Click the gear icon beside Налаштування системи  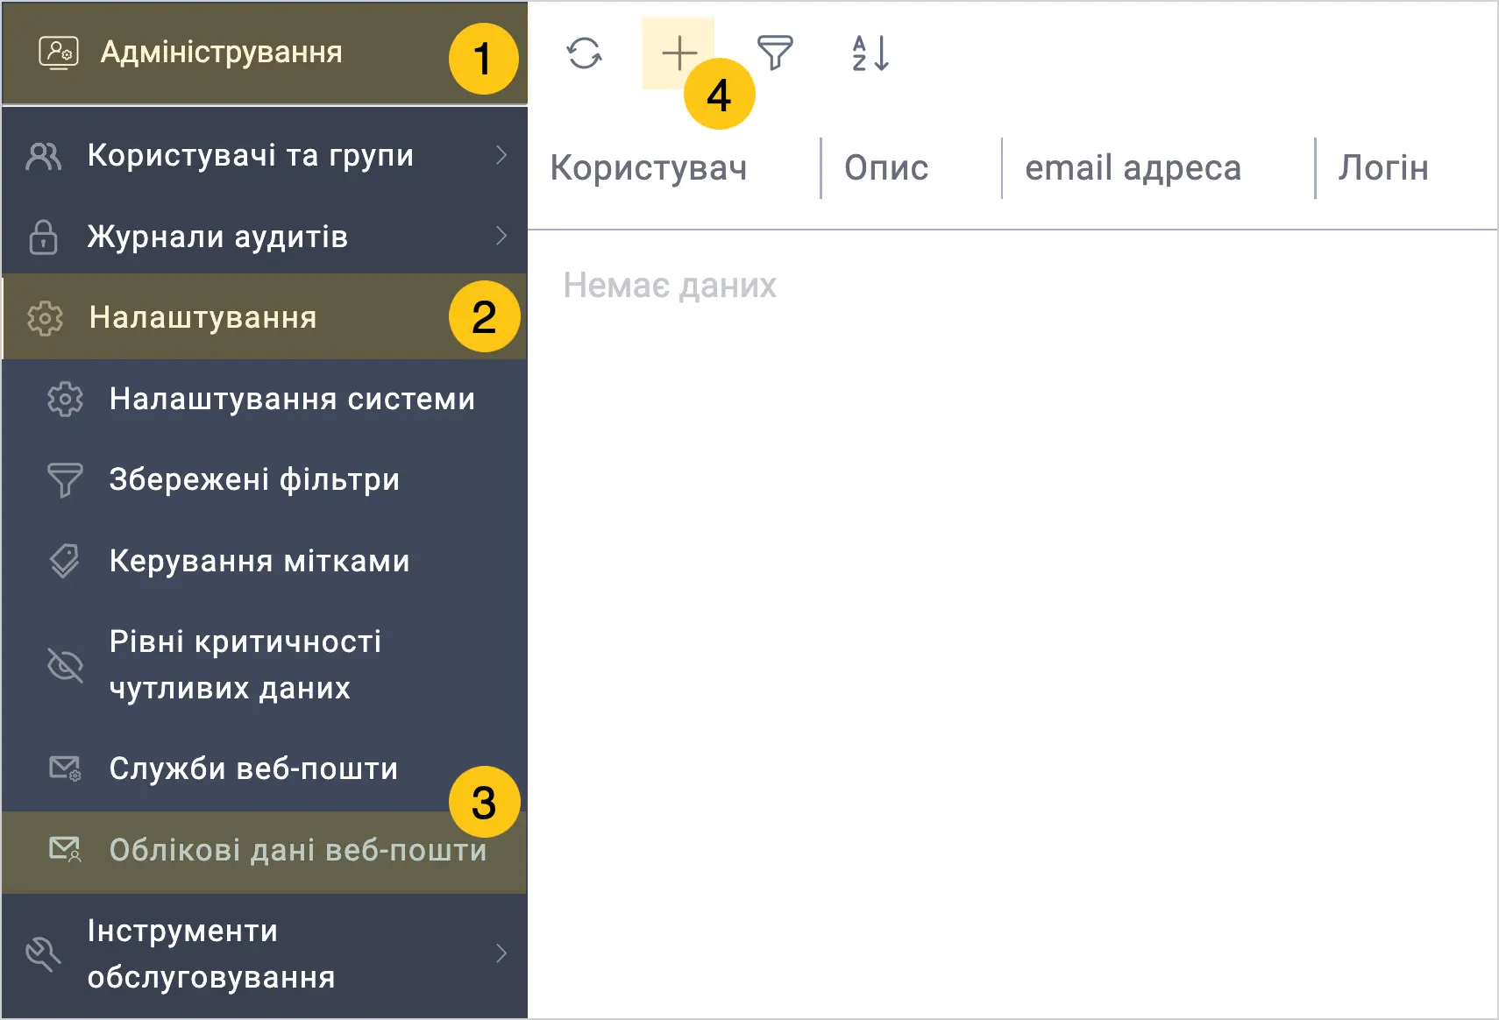[65, 400]
